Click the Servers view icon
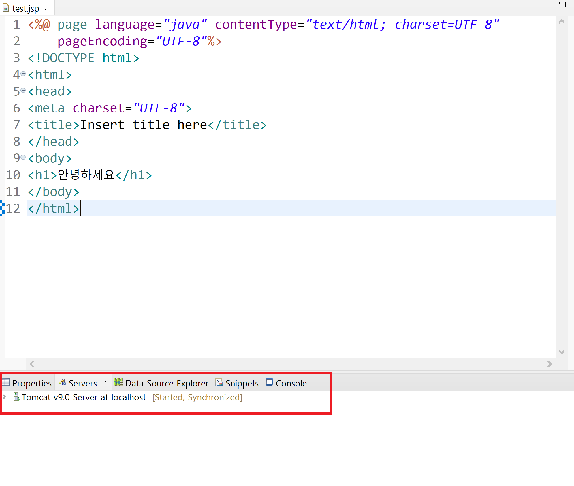This screenshot has height=486, width=574. tap(62, 382)
